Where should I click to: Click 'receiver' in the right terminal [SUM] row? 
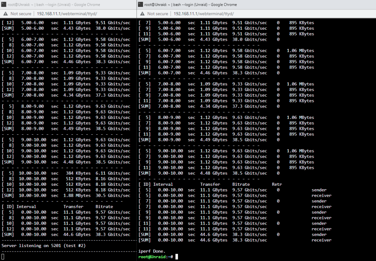tap(321, 240)
